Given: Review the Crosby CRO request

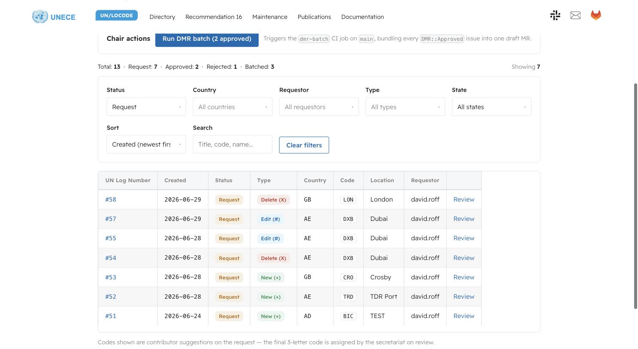Looking at the screenshot, I should [464, 277].
